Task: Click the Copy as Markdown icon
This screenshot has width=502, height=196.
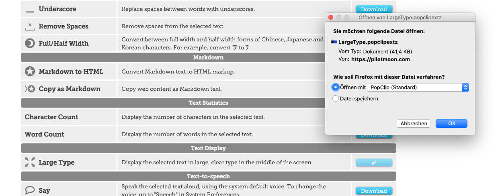Action: pos(30,89)
